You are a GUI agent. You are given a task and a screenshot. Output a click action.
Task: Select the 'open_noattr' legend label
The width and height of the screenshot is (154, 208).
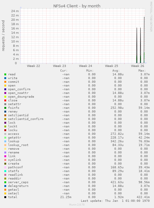[x=18, y=93]
